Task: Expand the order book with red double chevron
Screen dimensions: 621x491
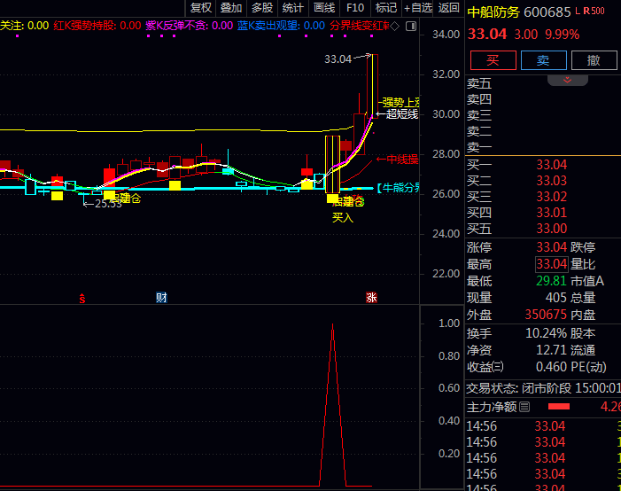Action: [x=568, y=80]
